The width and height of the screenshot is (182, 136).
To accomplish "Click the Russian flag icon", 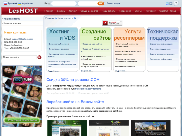I will tap(5, 3).
